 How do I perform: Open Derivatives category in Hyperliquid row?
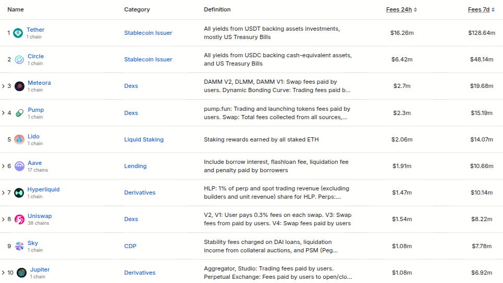[x=140, y=192]
